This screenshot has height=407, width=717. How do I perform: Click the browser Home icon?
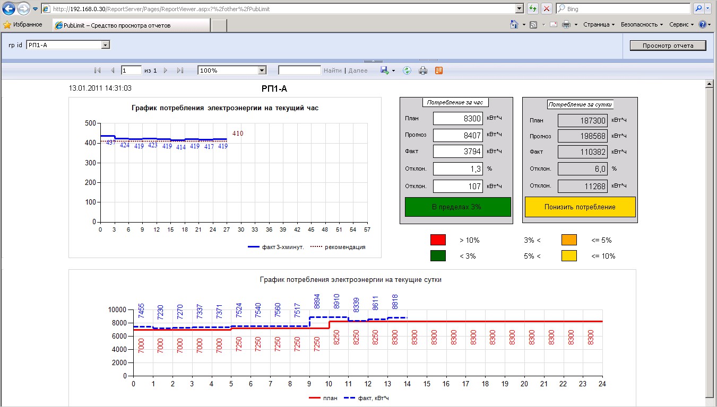(x=514, y=25)
